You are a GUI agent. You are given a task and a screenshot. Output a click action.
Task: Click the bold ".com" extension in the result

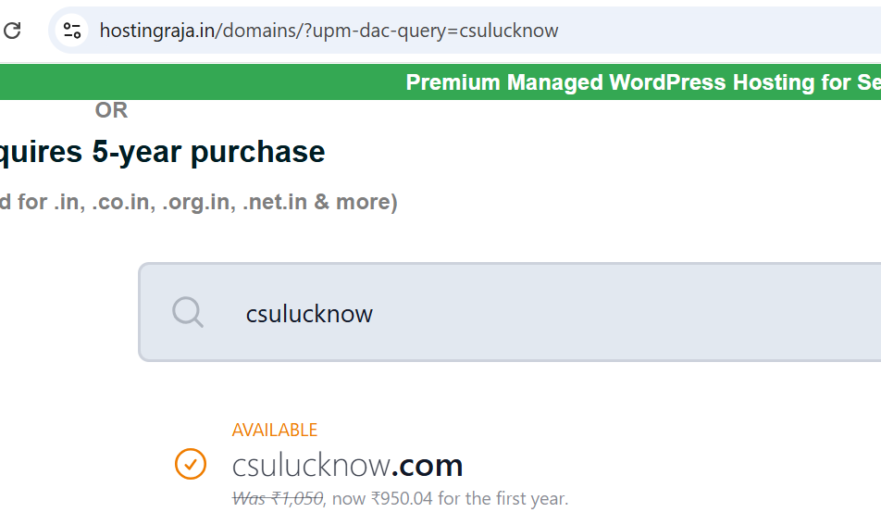(x=427, y=465)
